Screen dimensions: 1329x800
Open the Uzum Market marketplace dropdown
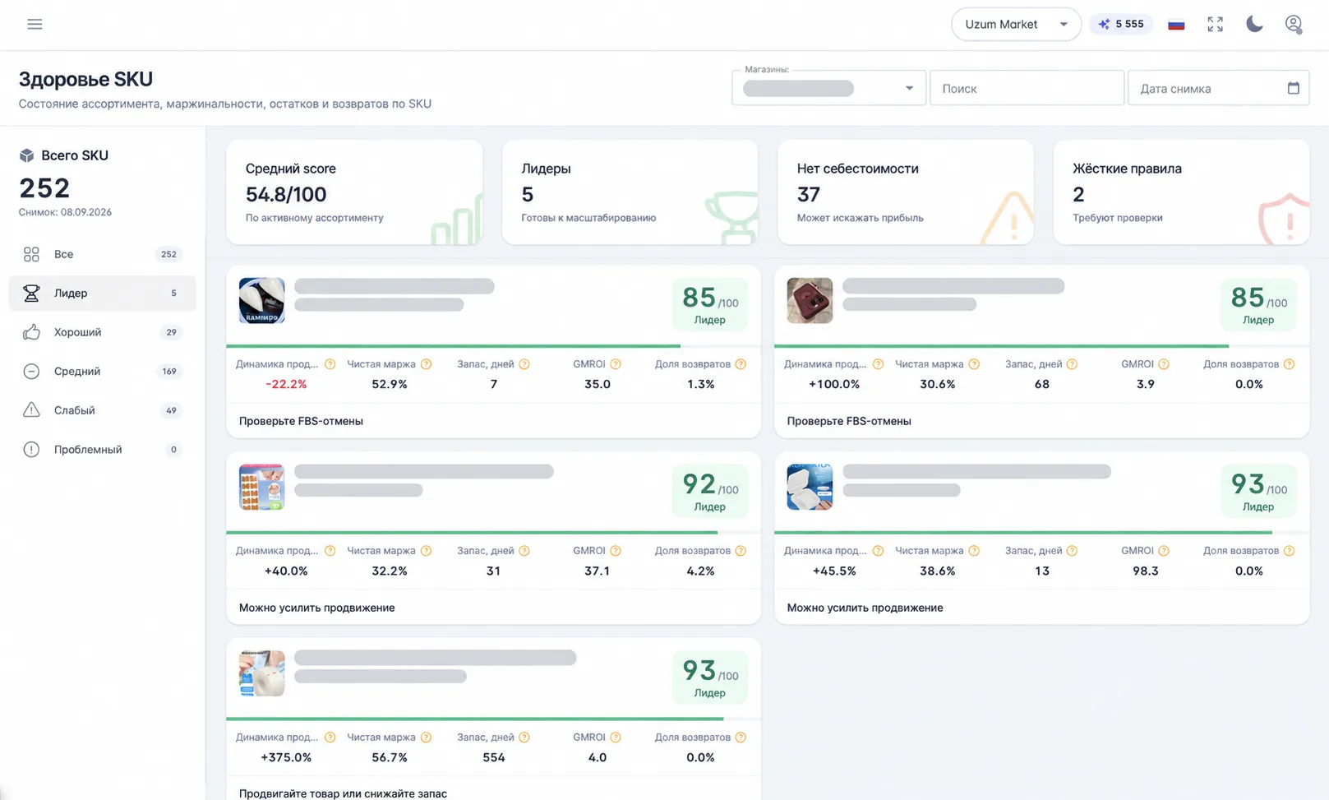[x=1016, y=24]
